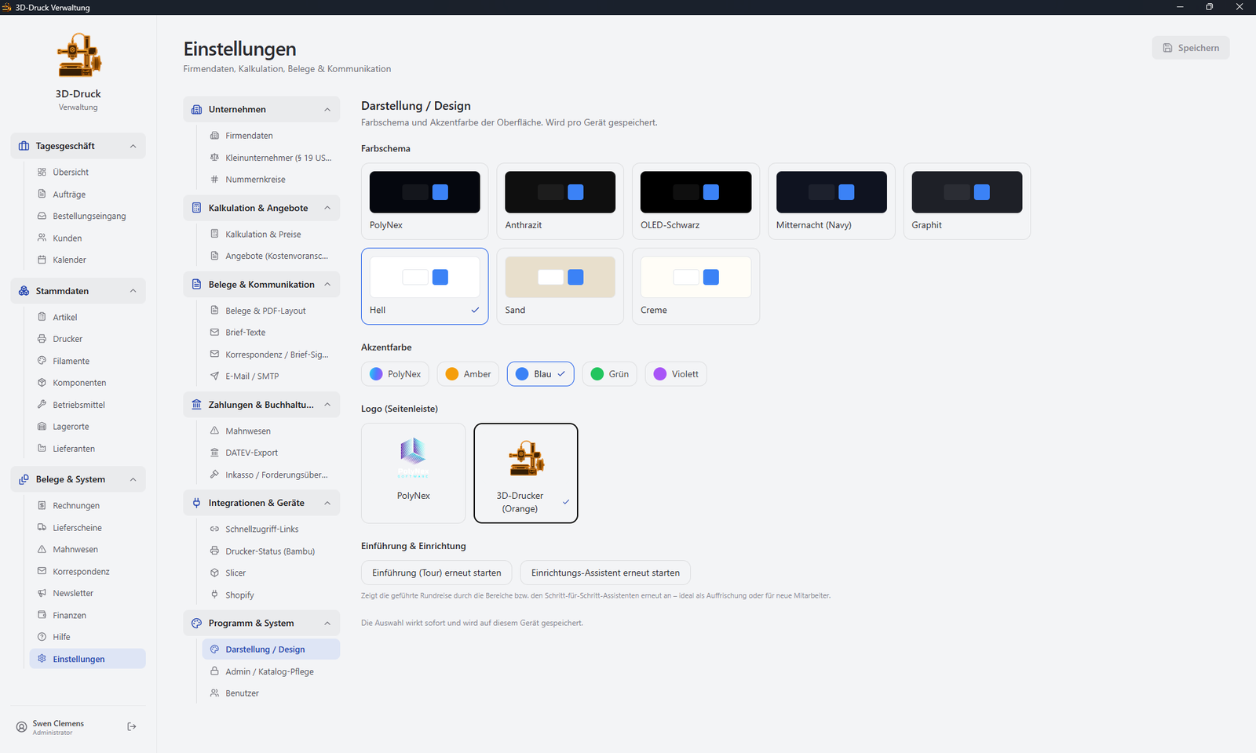This screenshot has width=1256, height=753.
Task: Open Admin / Katalog-Pflege settings
Action: [x=271, y=671]
